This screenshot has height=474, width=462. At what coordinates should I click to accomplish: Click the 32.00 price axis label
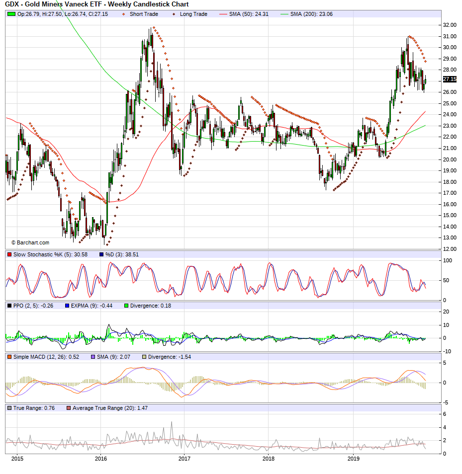coord(450,25)
